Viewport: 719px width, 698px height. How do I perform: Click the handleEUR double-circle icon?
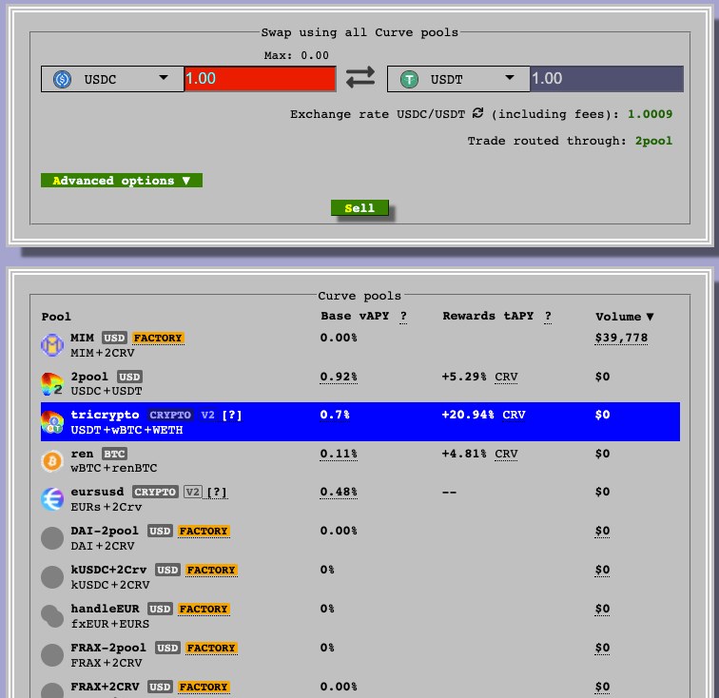[x=52, y=616]
